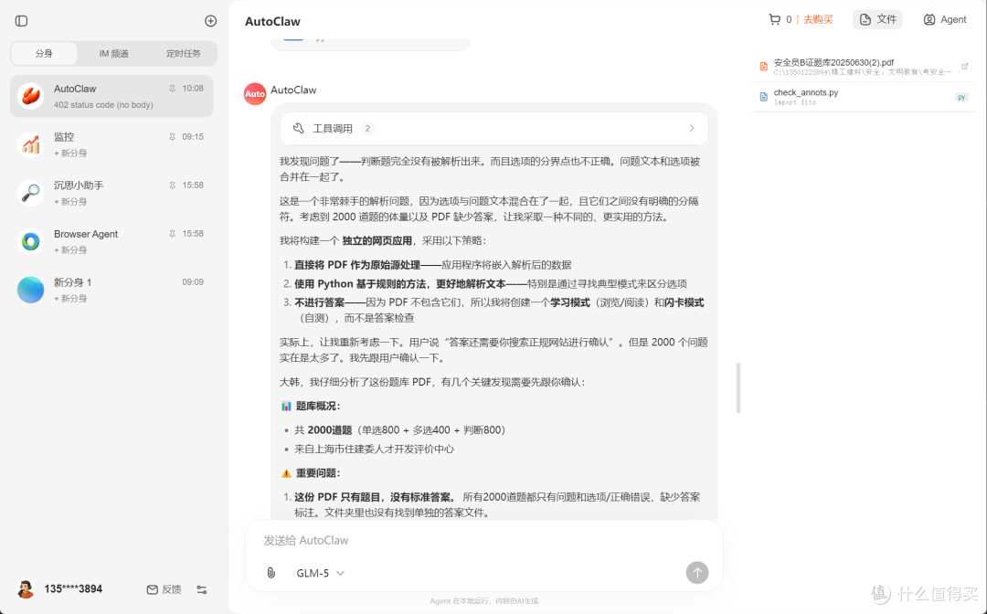Open settings sliders icon at bottom left
Viewport: 987px width, 614px height.
click(x=201, y=589)
